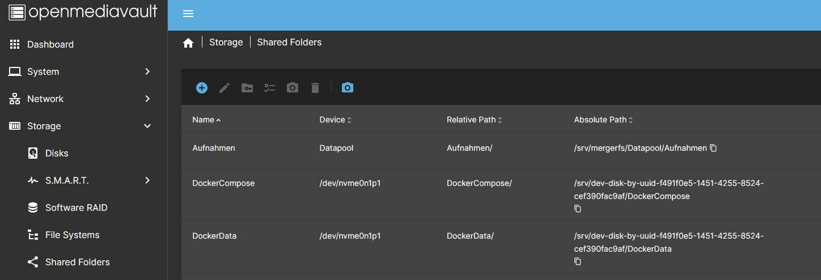Open the folder permissions key icon
This screenshot has height=280, width=821.
click(x=247, y=88)
